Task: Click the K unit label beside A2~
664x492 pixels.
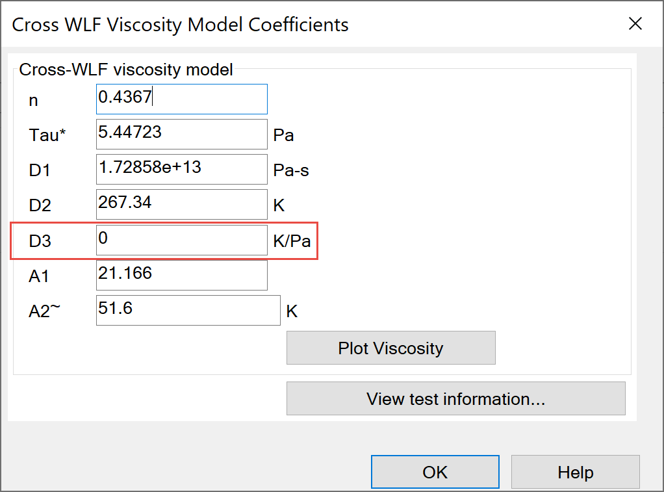Action: 291,311
